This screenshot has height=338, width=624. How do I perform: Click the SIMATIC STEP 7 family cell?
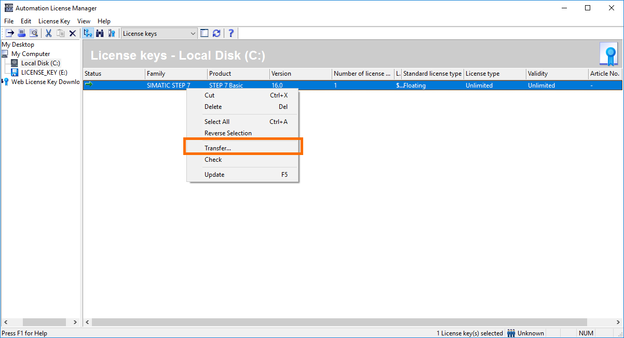(x=168, y=86)
